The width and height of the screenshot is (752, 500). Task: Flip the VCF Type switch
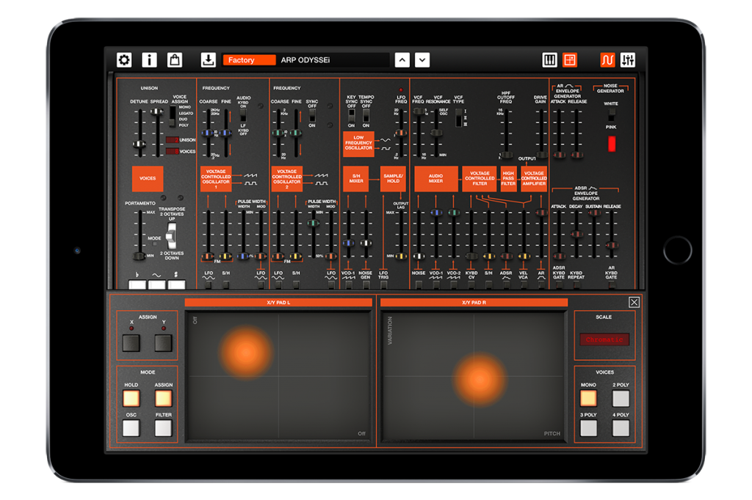point(458,117)
